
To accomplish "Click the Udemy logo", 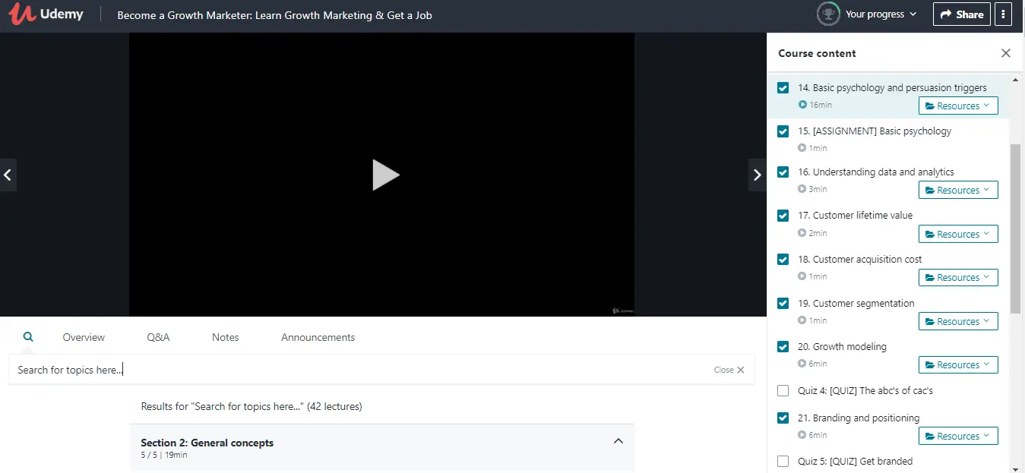I will coord(46,14).
